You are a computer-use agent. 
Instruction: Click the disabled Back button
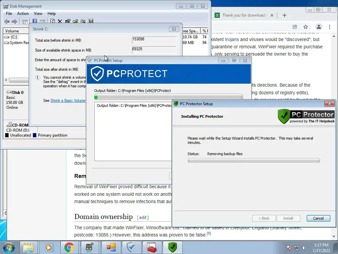264,218
